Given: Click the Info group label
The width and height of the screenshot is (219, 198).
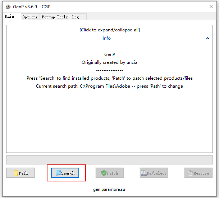Looking at the screenshot, I should 106,38.
